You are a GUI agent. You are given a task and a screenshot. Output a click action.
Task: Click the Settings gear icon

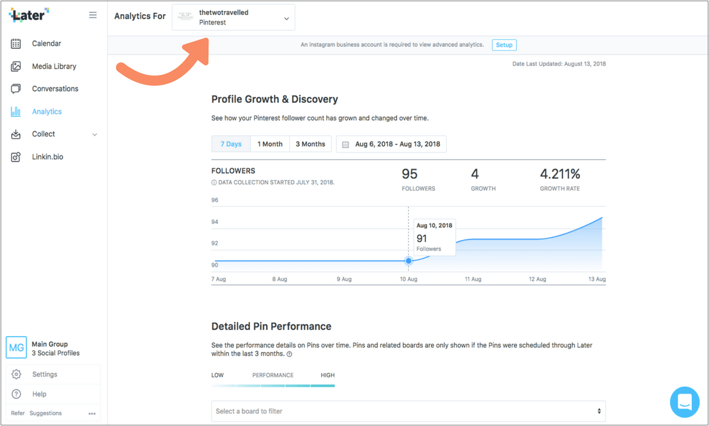tap(17, 374)
